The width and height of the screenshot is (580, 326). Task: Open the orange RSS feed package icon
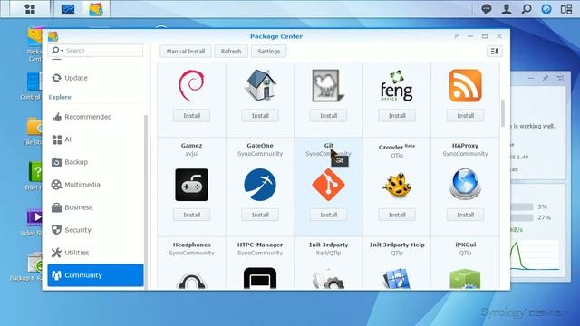click(x=465, y=85)
